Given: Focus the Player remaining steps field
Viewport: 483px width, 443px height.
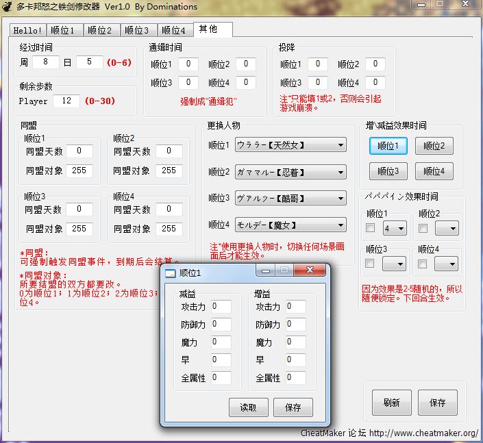Looking at the screenshot, I should [x=66, y=101].
